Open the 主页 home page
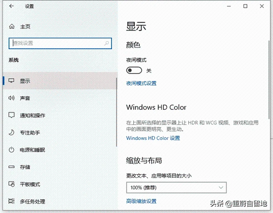Image resolution: width=273 pixels, height=213 pixels. coord(25,26)
